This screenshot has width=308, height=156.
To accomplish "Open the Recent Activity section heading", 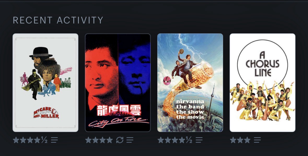I will pos(58,20).
